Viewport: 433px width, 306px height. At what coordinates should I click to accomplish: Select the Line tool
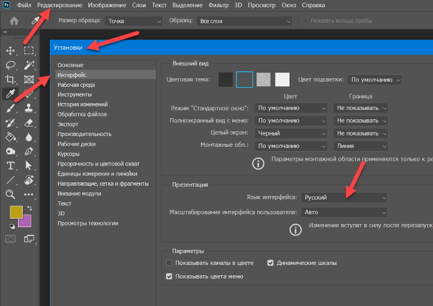tap(10, 180)
